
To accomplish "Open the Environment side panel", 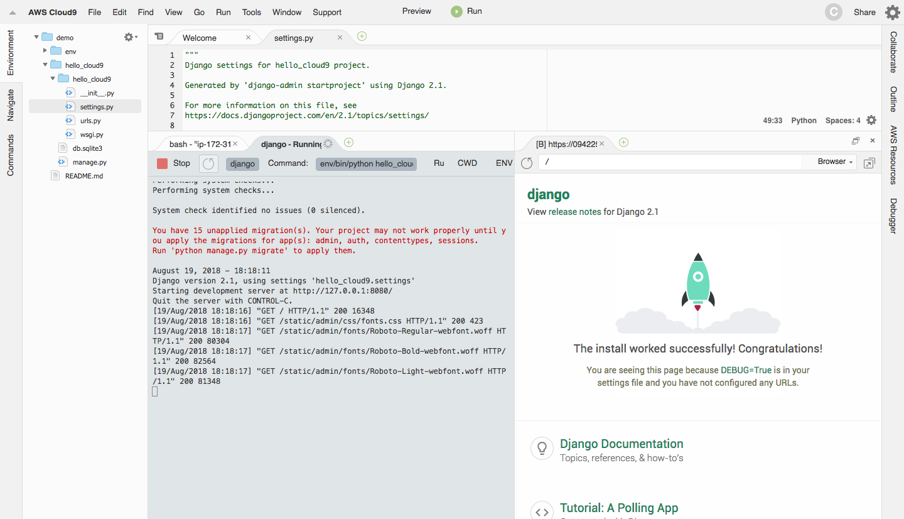I will [x=11, y=53].
